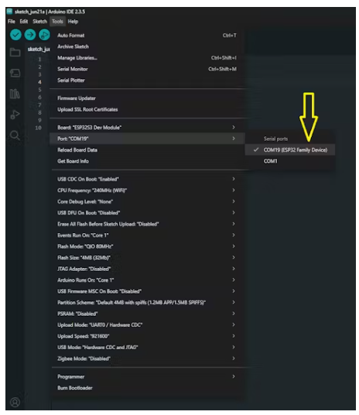Open the Sketchbook folder sidebar icon
359x415 pixels.
click(x=15, y=52)
